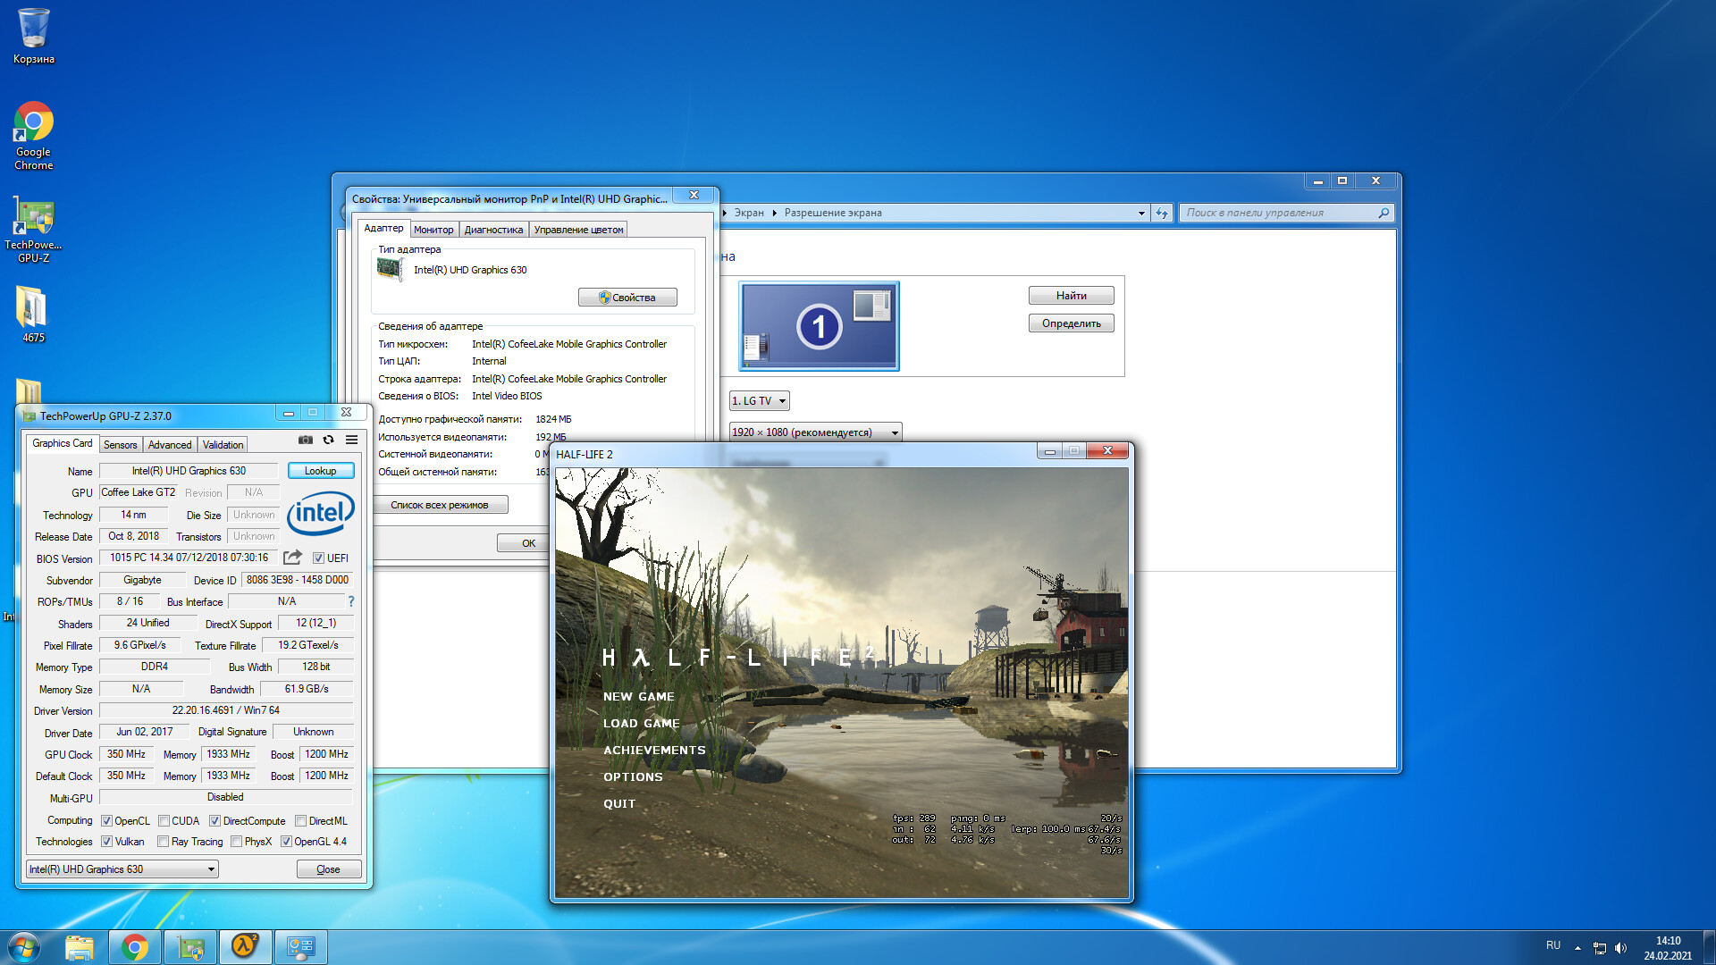Toggle the OpenGL 4.4 checkbox
Image resolution: width=1716 pixels, height=965 pixels.
click(286, 842)
